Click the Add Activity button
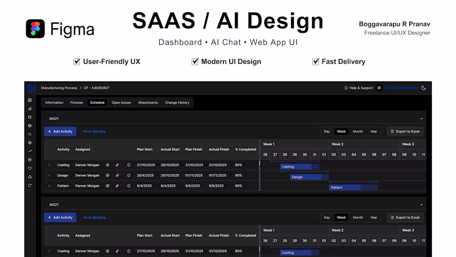 [x=60, y=131]
